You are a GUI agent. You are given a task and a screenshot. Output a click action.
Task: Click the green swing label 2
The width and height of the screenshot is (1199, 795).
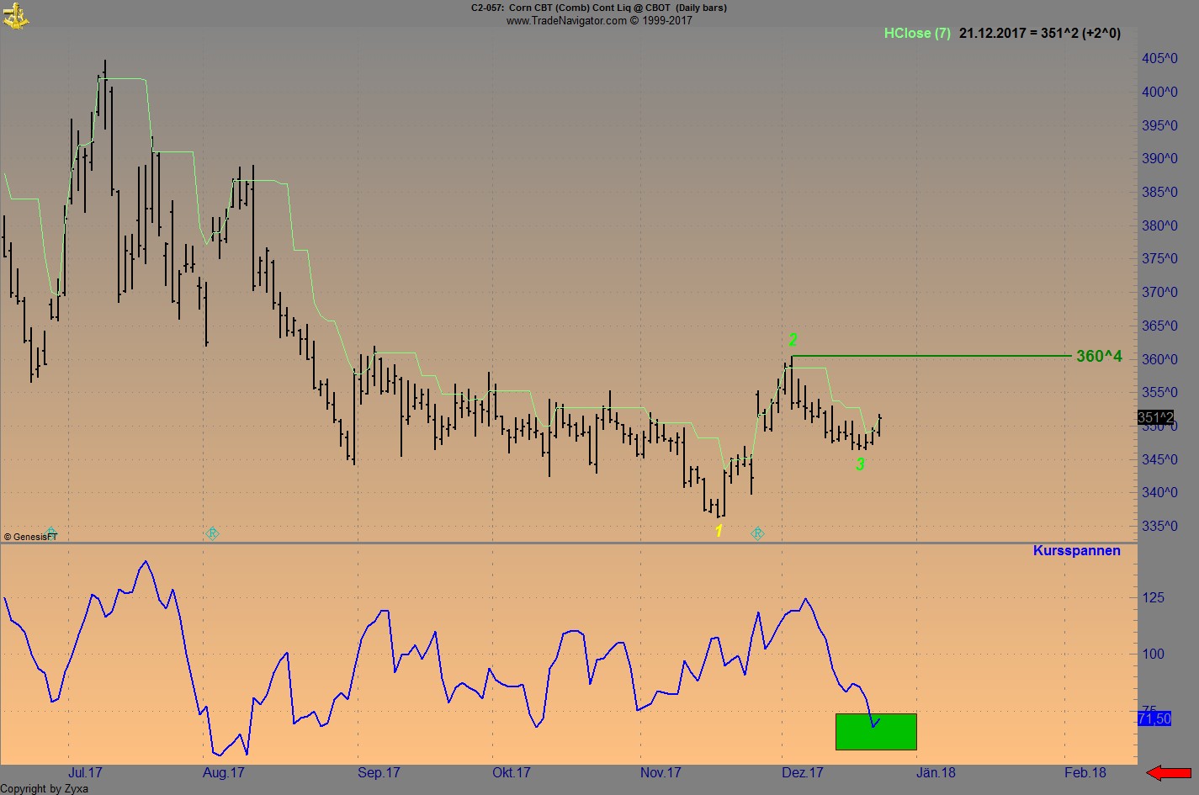(x=793, y=340)
